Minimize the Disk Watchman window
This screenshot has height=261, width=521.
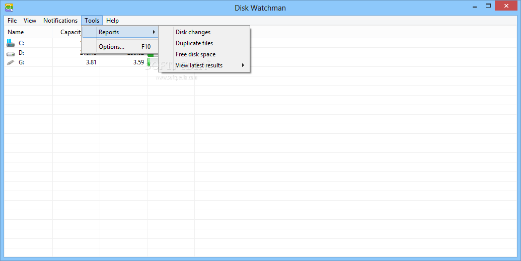pyautogui.click(x=475, y=7)
